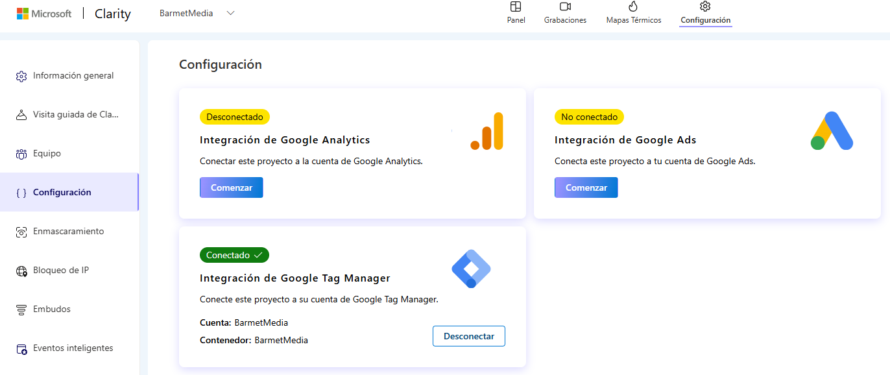Screen dimensions: 890x375
Task: Click the green Conectado status badge
Action: [234, 255]
